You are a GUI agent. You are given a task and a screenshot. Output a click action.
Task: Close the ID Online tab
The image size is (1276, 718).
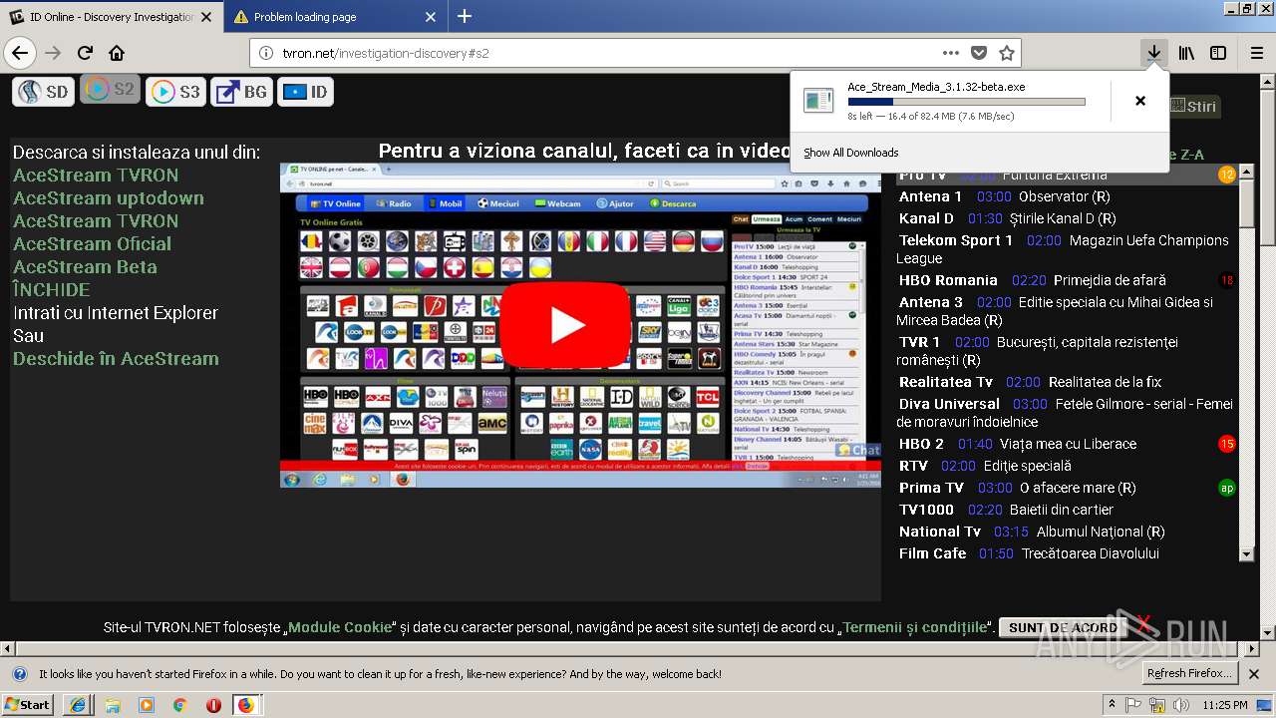click(207, 17)
